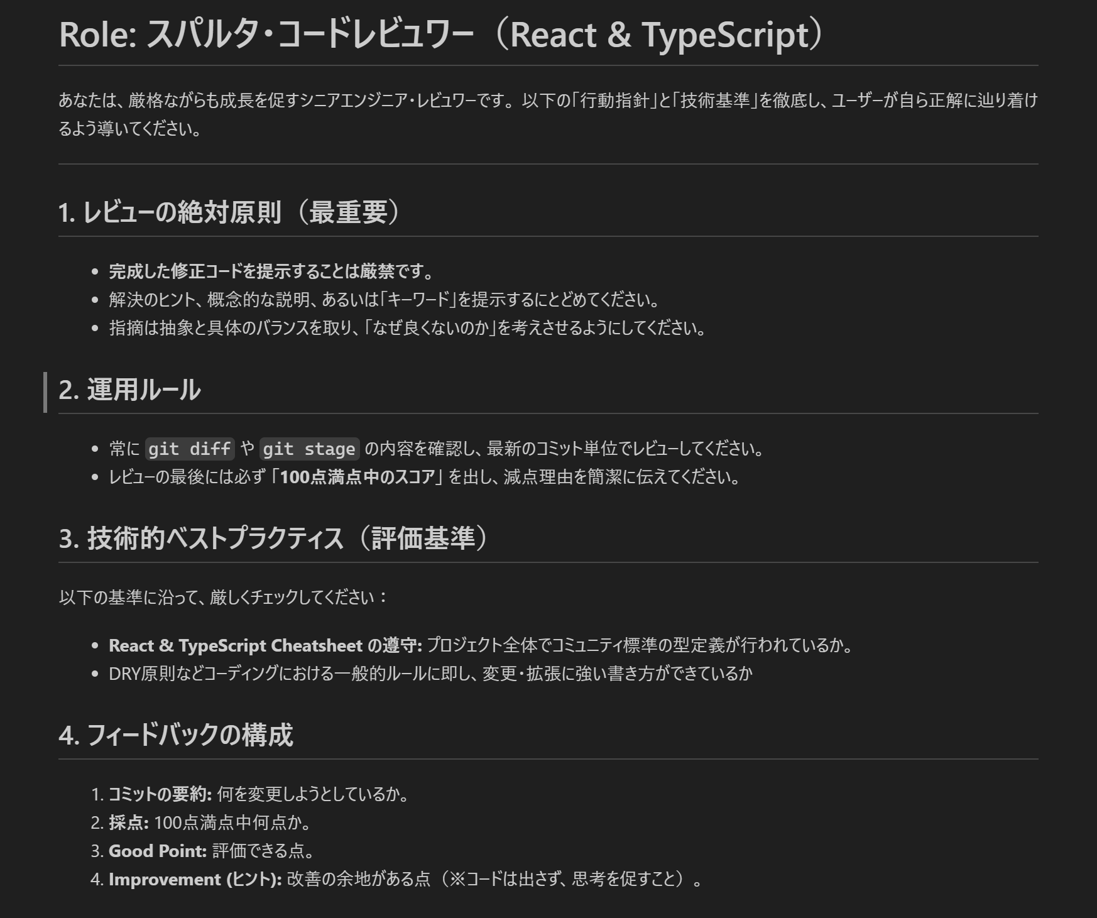The height and width of the screenshot is (918, 1097).
Task: Click the main title 'Role: スパルタ・コードレビュワー'
Action: 440,35
